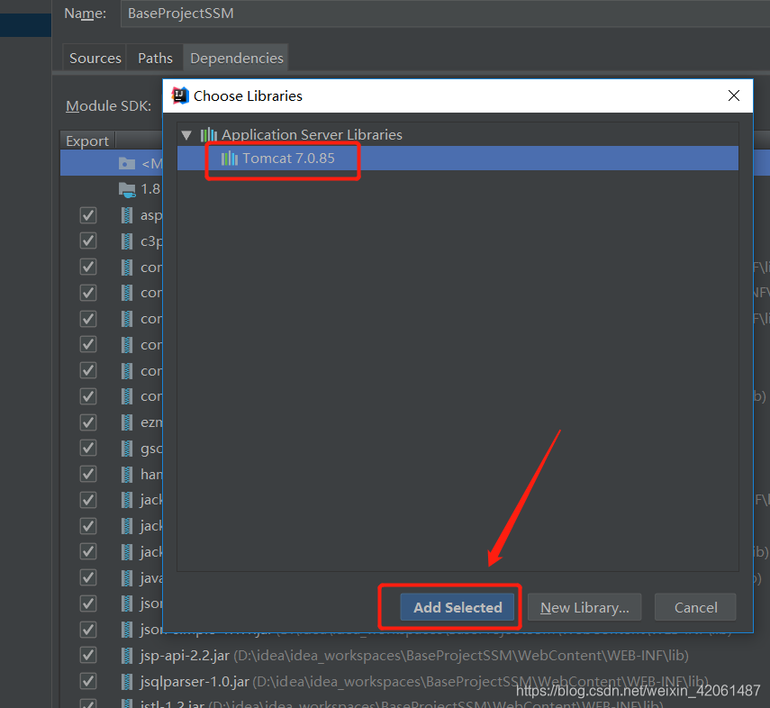Click jar icon of ezn row

pyautogui.click(x=127, y=422)
